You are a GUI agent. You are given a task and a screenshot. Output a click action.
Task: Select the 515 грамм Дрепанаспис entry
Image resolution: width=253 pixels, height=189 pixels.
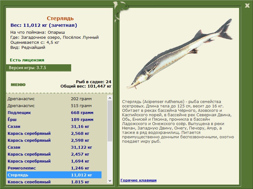(x=54, y=106)
